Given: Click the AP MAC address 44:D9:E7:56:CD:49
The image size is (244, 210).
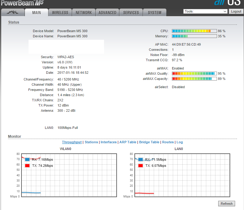Looking at the screenshot, I should 186,44.
